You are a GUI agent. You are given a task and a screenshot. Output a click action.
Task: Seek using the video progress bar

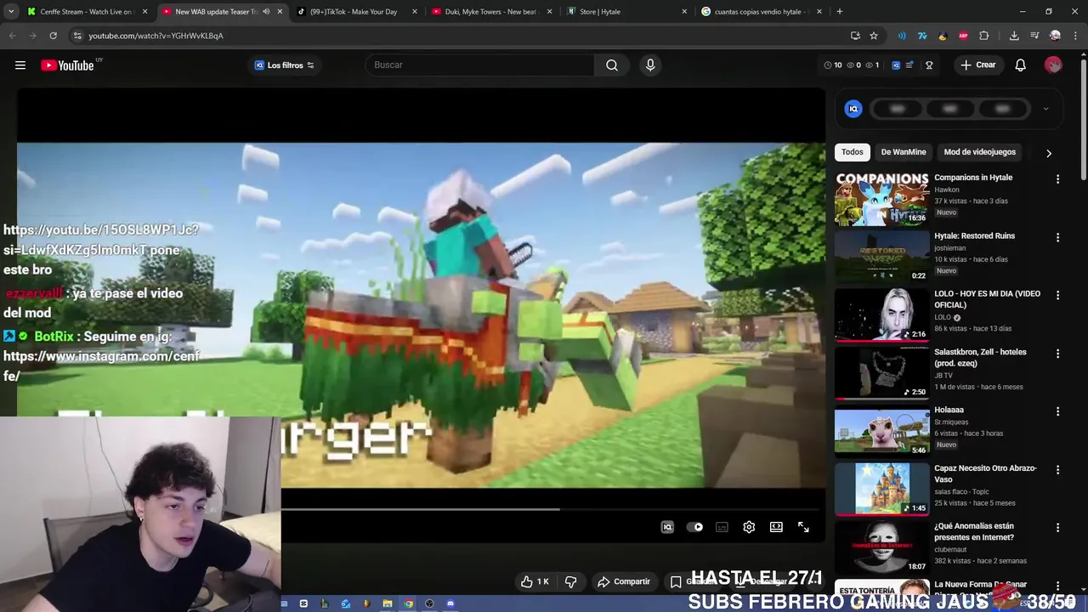point(551,510)
